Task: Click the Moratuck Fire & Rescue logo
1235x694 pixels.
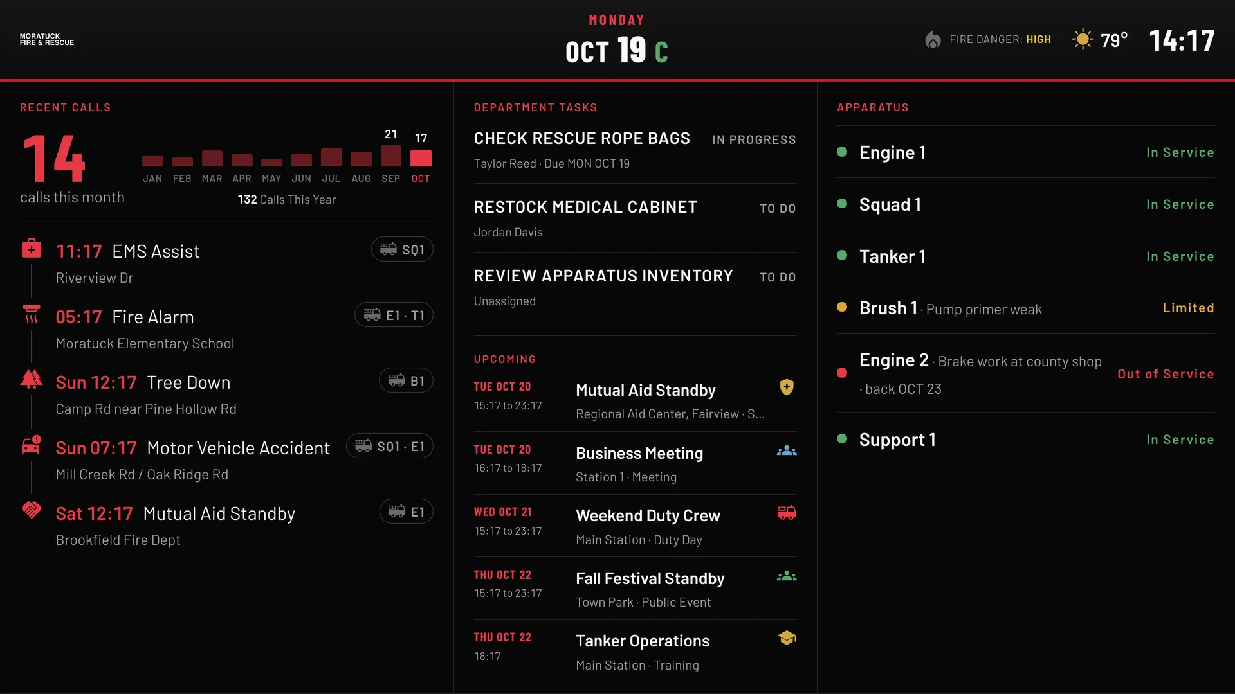Action: pos(47,40)
